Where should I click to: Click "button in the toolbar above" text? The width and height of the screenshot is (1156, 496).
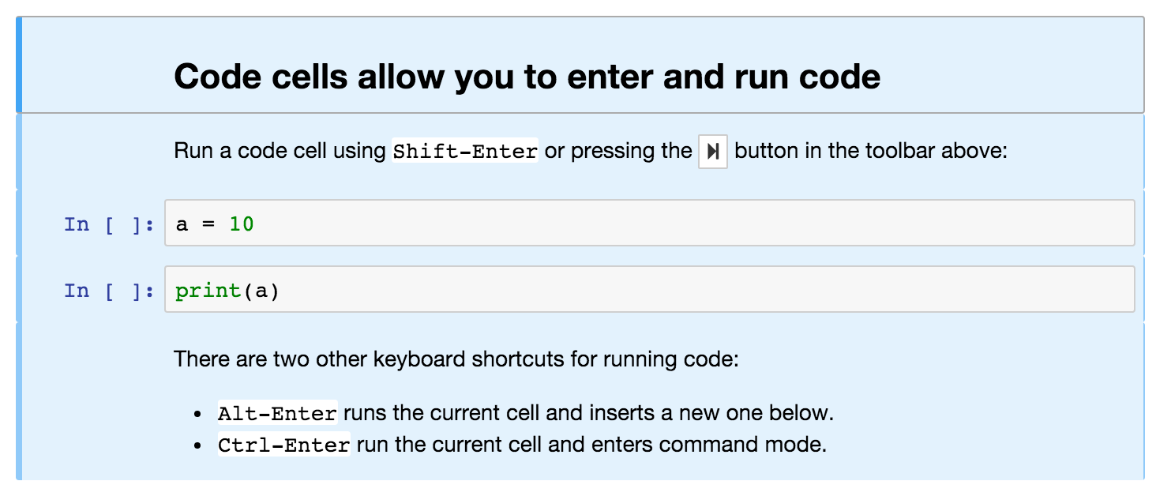click(870, 151)
